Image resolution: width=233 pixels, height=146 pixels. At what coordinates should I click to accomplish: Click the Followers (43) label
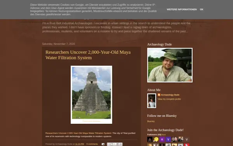[154, 135]
